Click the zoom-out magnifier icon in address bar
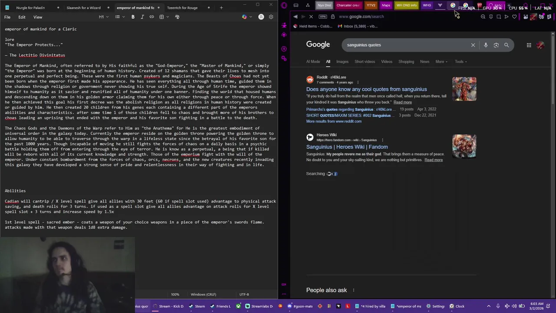 click(483, 17)
